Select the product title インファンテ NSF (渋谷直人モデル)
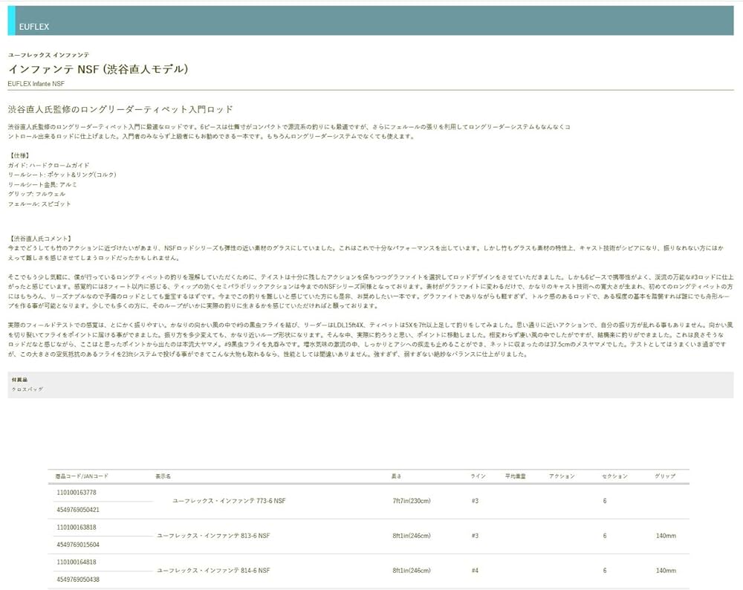The width and height of the screenshot is (743, 590). click(98, 68)
